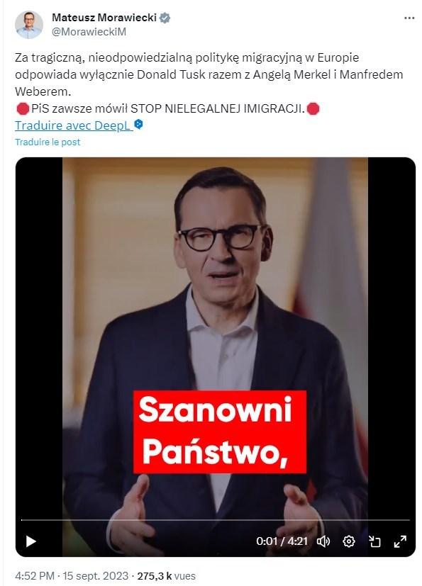Click the 275,3 k vues count
422x586 pixels.
pyautogui.click(x=166, y=576)
